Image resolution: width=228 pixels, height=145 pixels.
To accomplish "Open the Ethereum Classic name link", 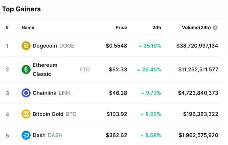I will pos(45,69).
